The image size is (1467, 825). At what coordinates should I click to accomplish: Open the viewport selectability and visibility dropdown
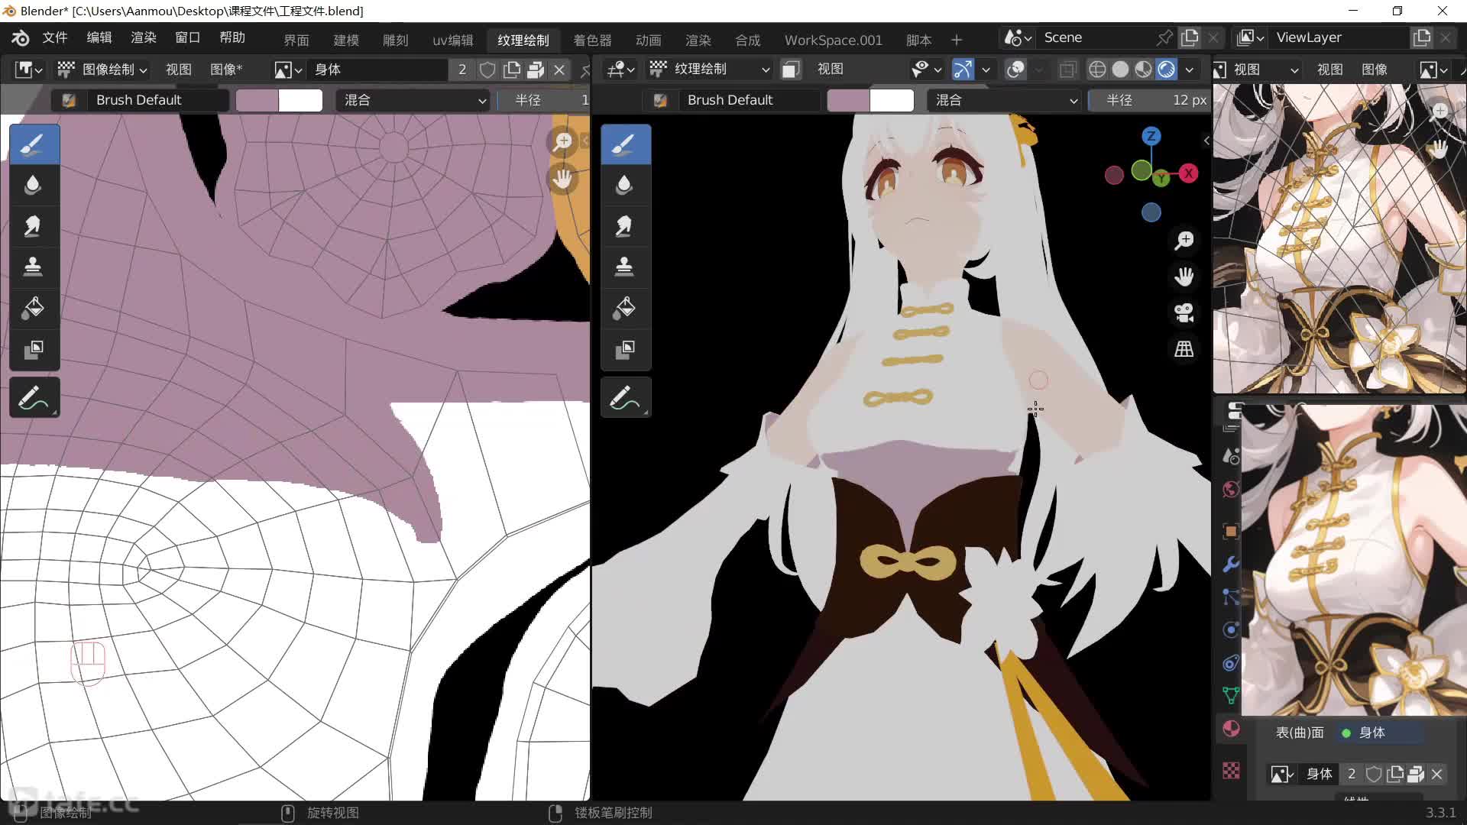pos(926,70)
